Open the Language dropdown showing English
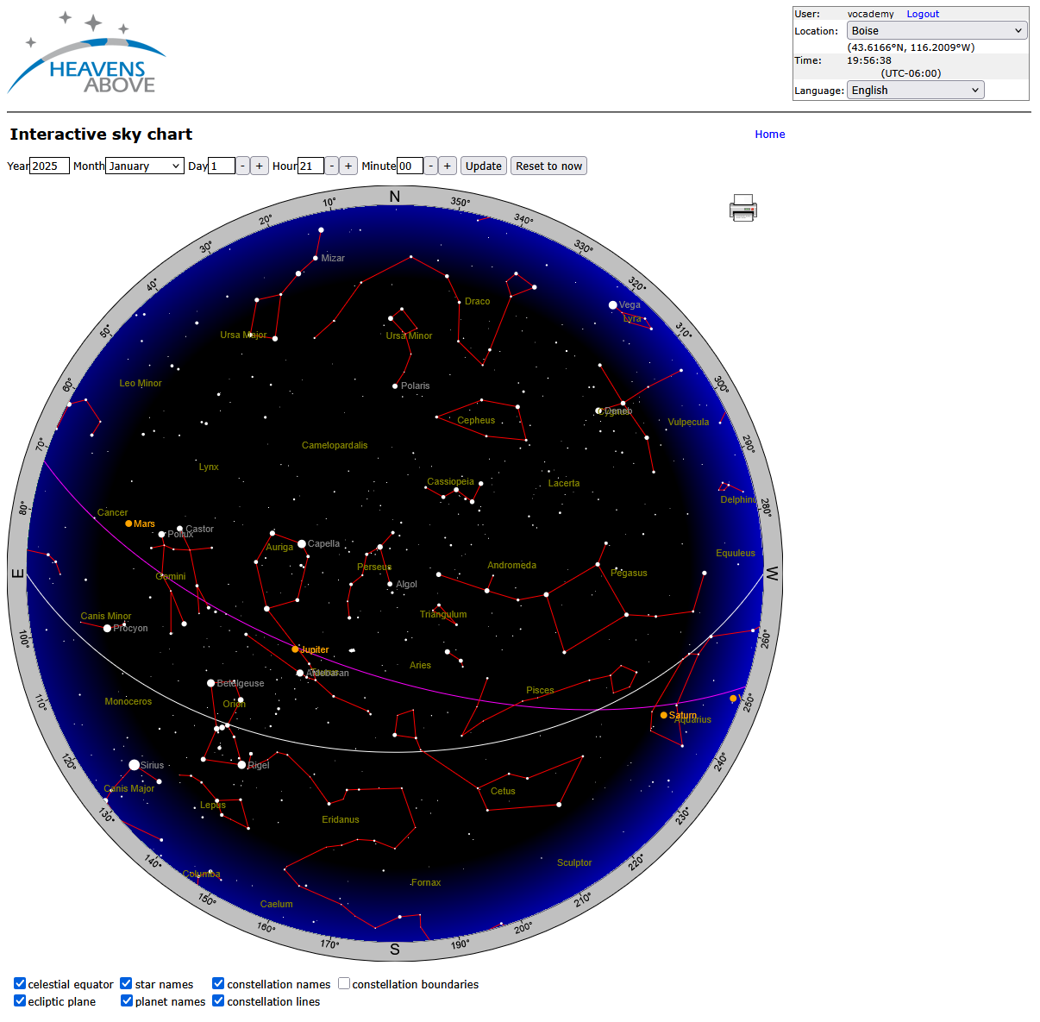Screen dimensions: 1040x1022 [915, 90]
